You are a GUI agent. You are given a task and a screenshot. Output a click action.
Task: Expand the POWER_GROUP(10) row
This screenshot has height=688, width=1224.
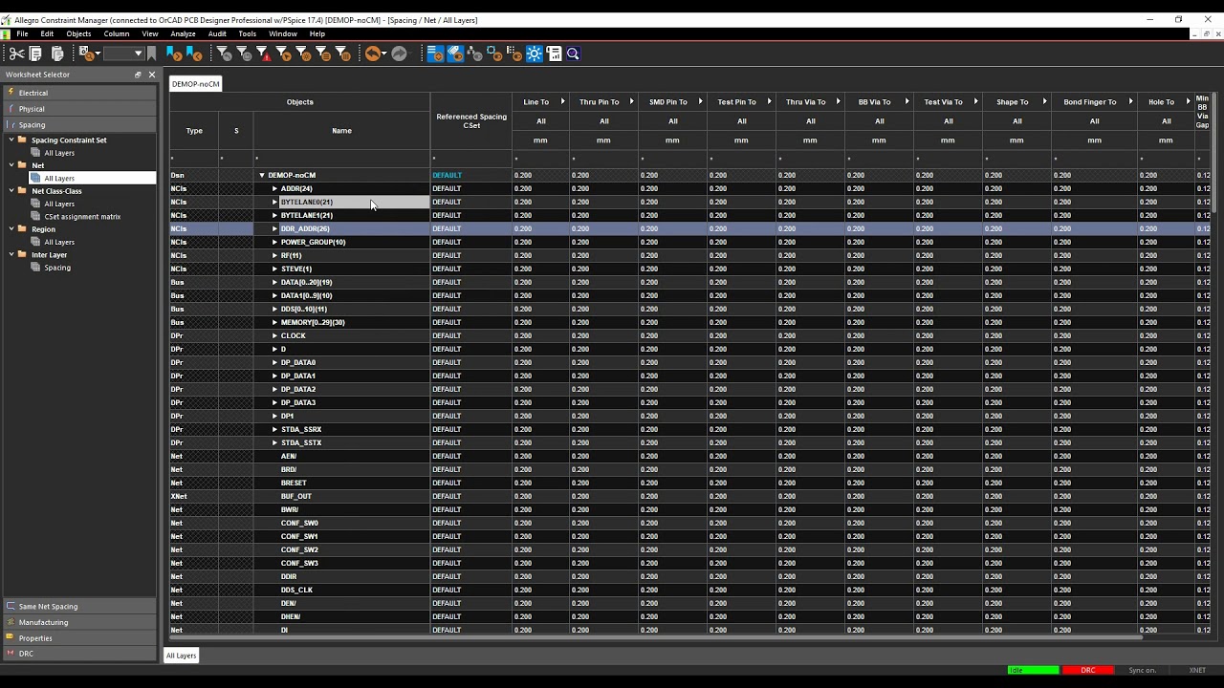274,242
